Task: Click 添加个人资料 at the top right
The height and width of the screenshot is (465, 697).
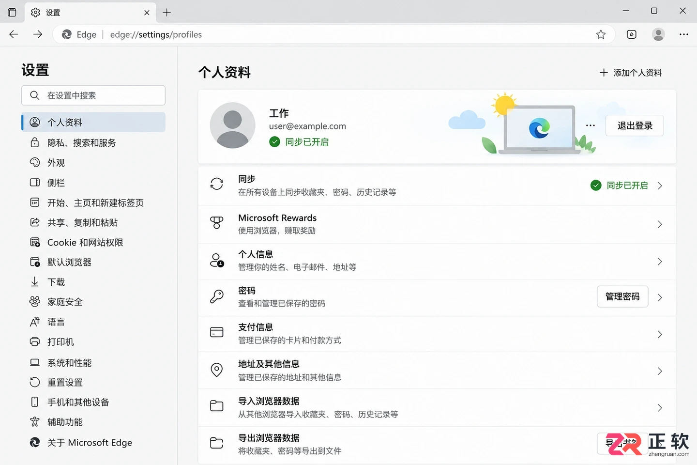Action: [631, 73]
